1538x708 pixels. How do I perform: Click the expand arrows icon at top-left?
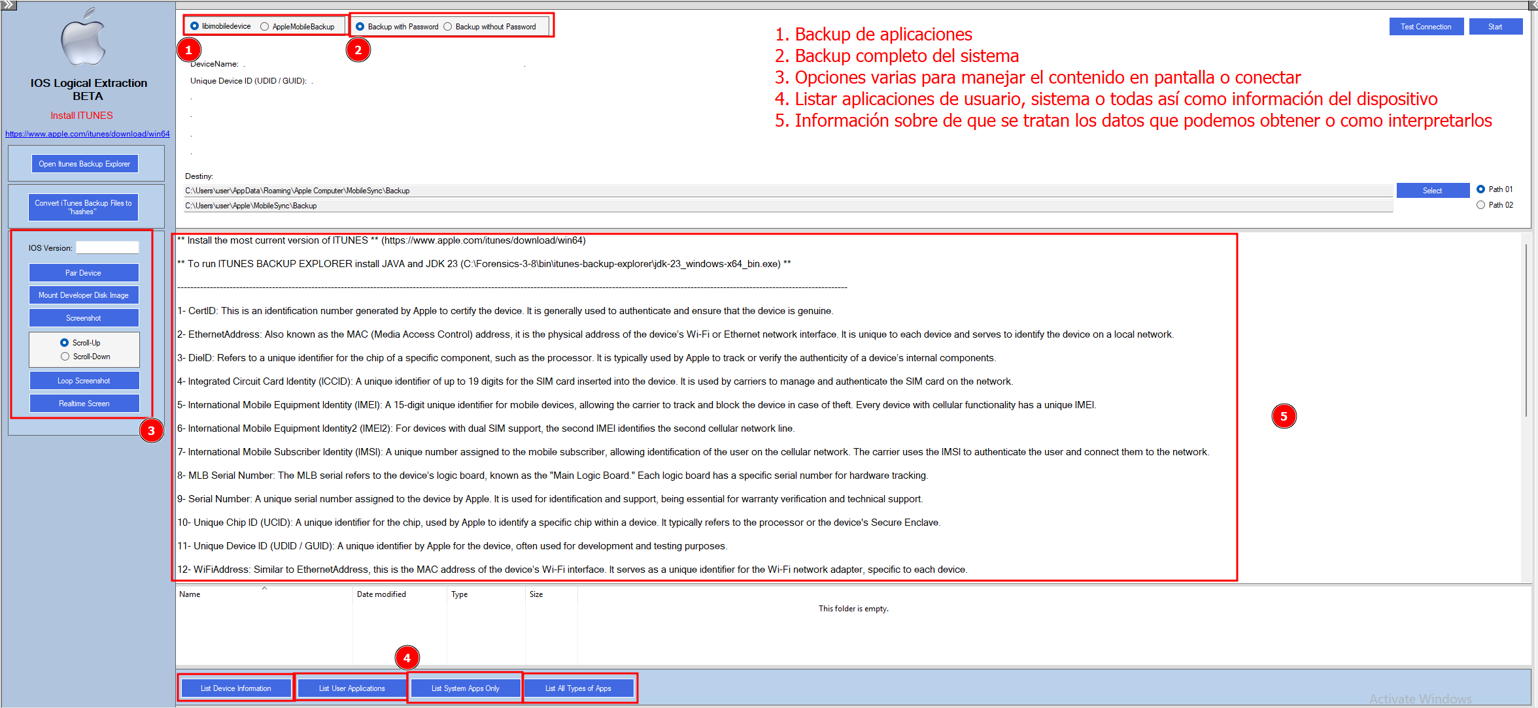tap(9, 5)
